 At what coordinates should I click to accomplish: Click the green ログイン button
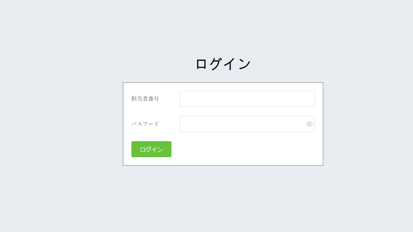[x=151, y=149]
